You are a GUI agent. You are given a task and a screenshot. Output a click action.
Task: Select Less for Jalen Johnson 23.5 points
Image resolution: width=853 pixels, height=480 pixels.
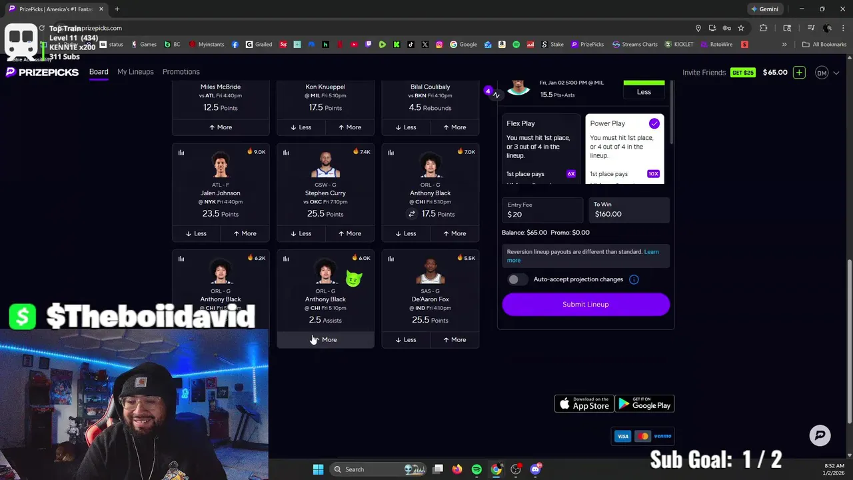pyautogui.click(x=197, y=233)
